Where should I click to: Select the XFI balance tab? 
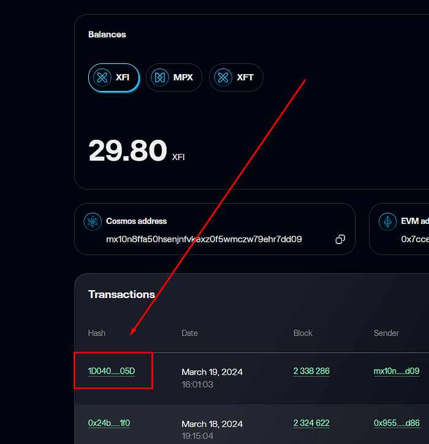[x=114, y=77]
